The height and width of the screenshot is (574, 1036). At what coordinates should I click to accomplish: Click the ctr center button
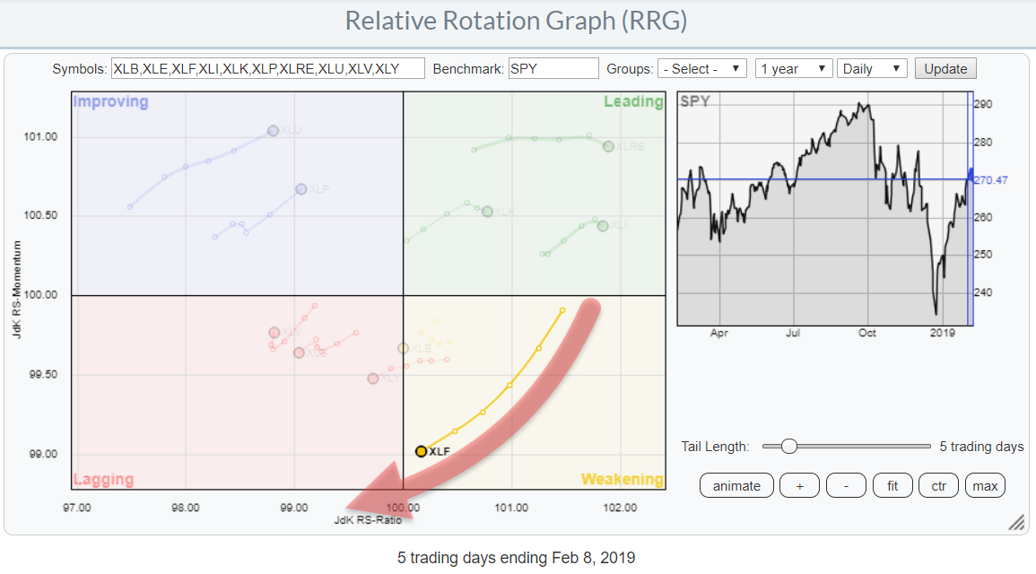(x=938, y=486)
